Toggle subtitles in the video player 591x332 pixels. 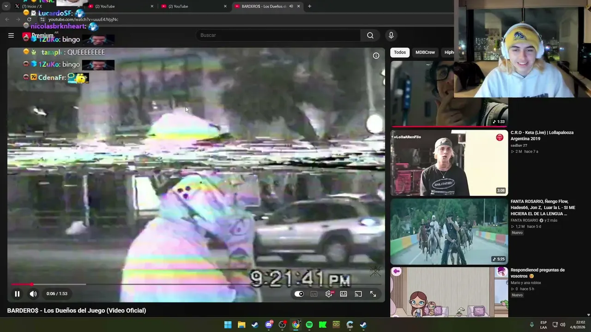314,294
